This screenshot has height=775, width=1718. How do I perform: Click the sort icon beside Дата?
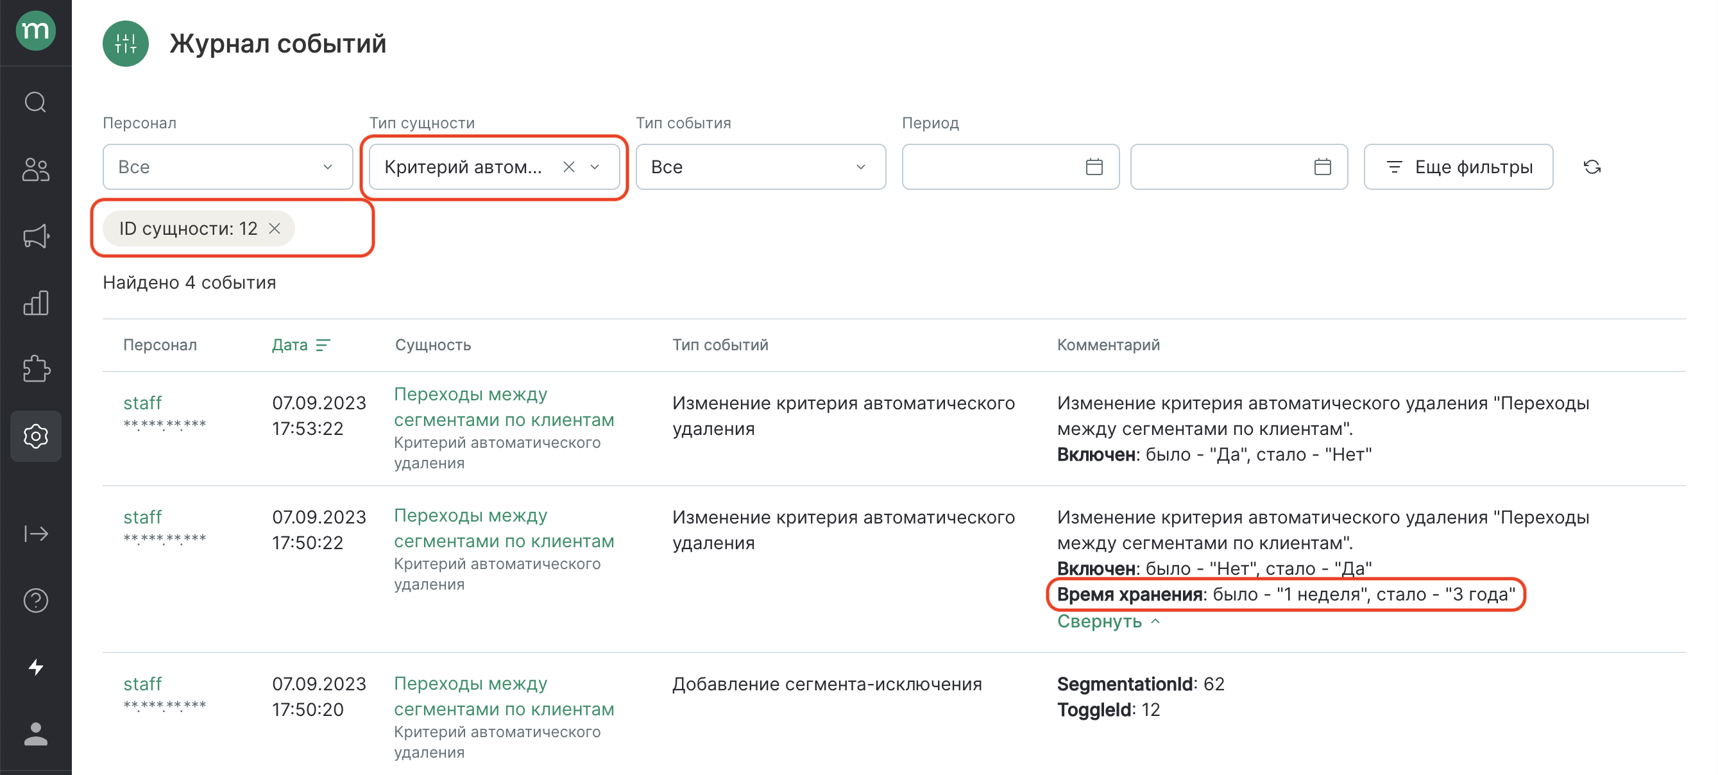pos(323,345)
